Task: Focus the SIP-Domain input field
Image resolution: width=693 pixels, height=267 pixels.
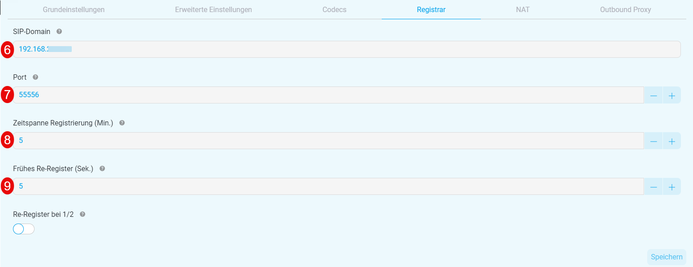Action: click(x=347, y=49)
